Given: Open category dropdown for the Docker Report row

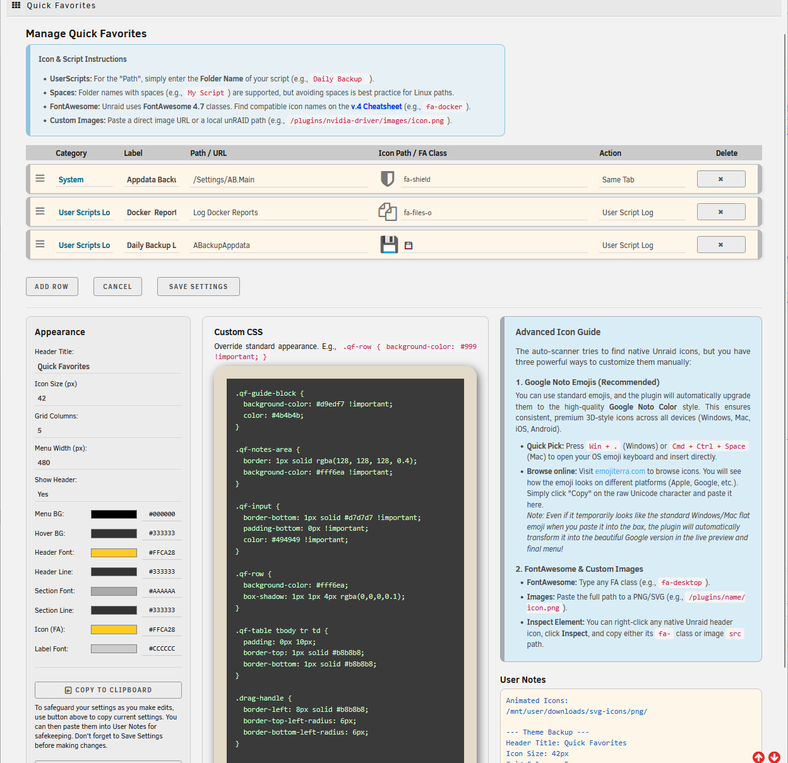Looking at the screenshot, I should pyautogui.click(x=84, y=213).
